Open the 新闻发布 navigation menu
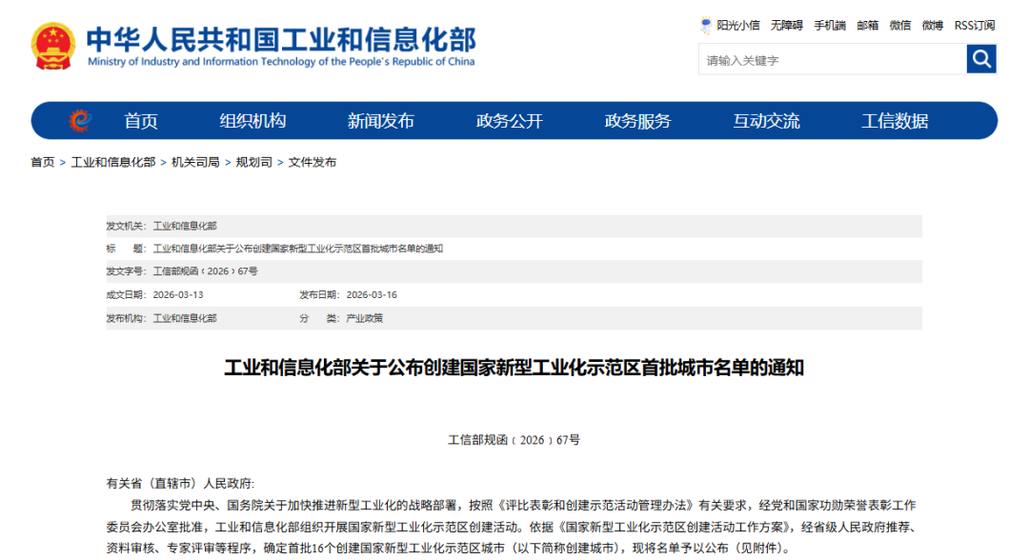This screenshot has height=560, width=1029. [x=380, y=121]
